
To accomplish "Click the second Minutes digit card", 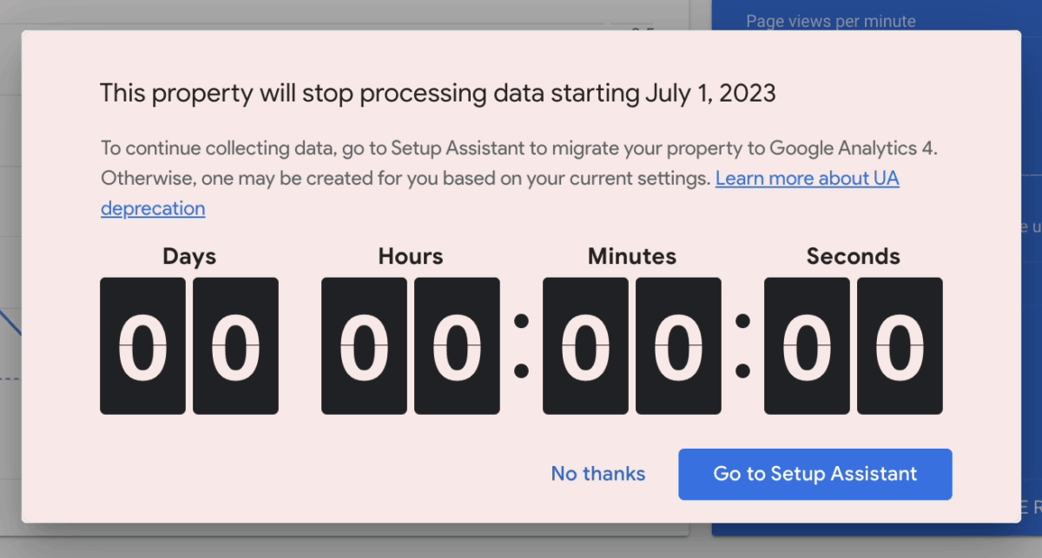I will coord(678,345).
